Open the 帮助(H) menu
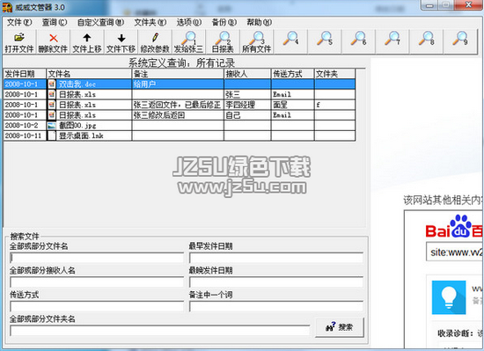 (x=260, y=23)
